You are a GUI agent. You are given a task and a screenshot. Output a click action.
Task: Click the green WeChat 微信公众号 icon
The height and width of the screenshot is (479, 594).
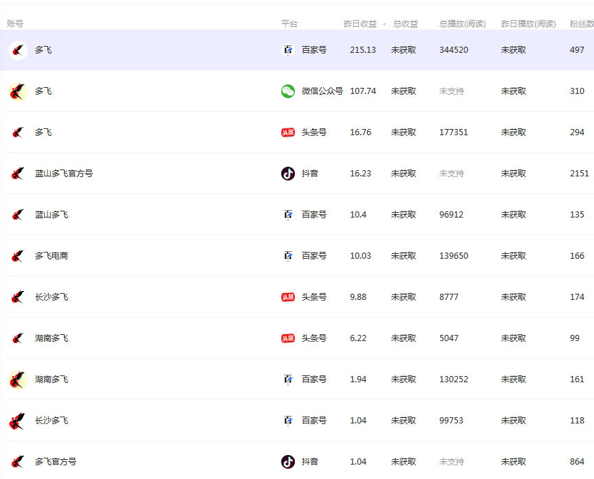coord(288,91)
